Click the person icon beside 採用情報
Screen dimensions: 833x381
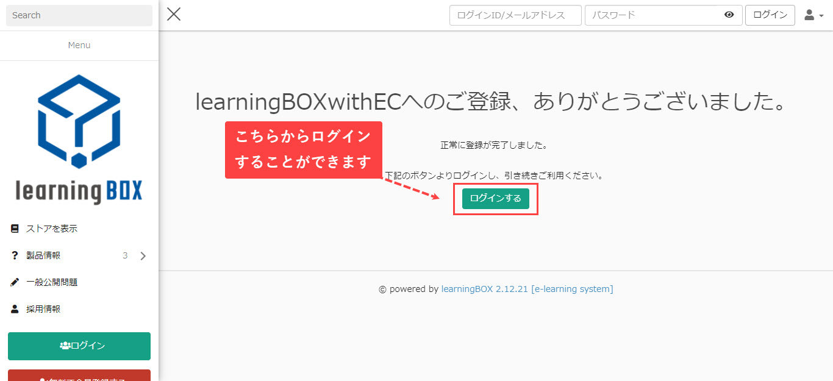15,309
